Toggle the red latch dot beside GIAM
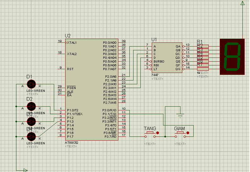Image resolution: width=250 pixels, height=172 pixels. 188,133
